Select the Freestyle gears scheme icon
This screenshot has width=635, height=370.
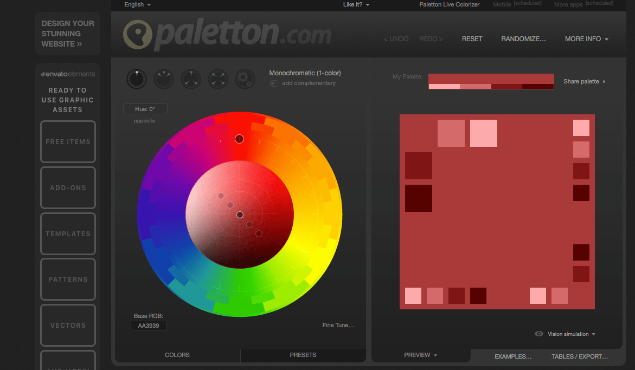pyautogui.click(x=245, y=79)
